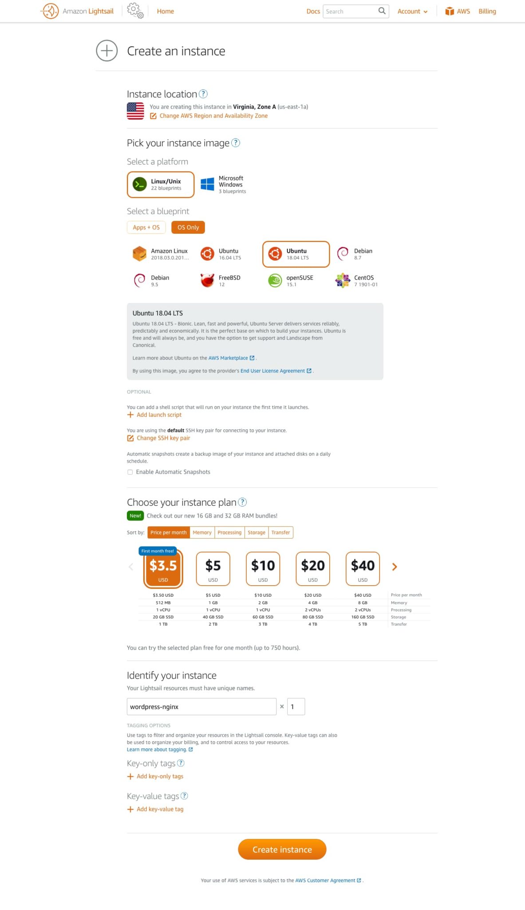Click the Create instance button
The width and height of the screenshot is (525, 910).
[282, 849]
